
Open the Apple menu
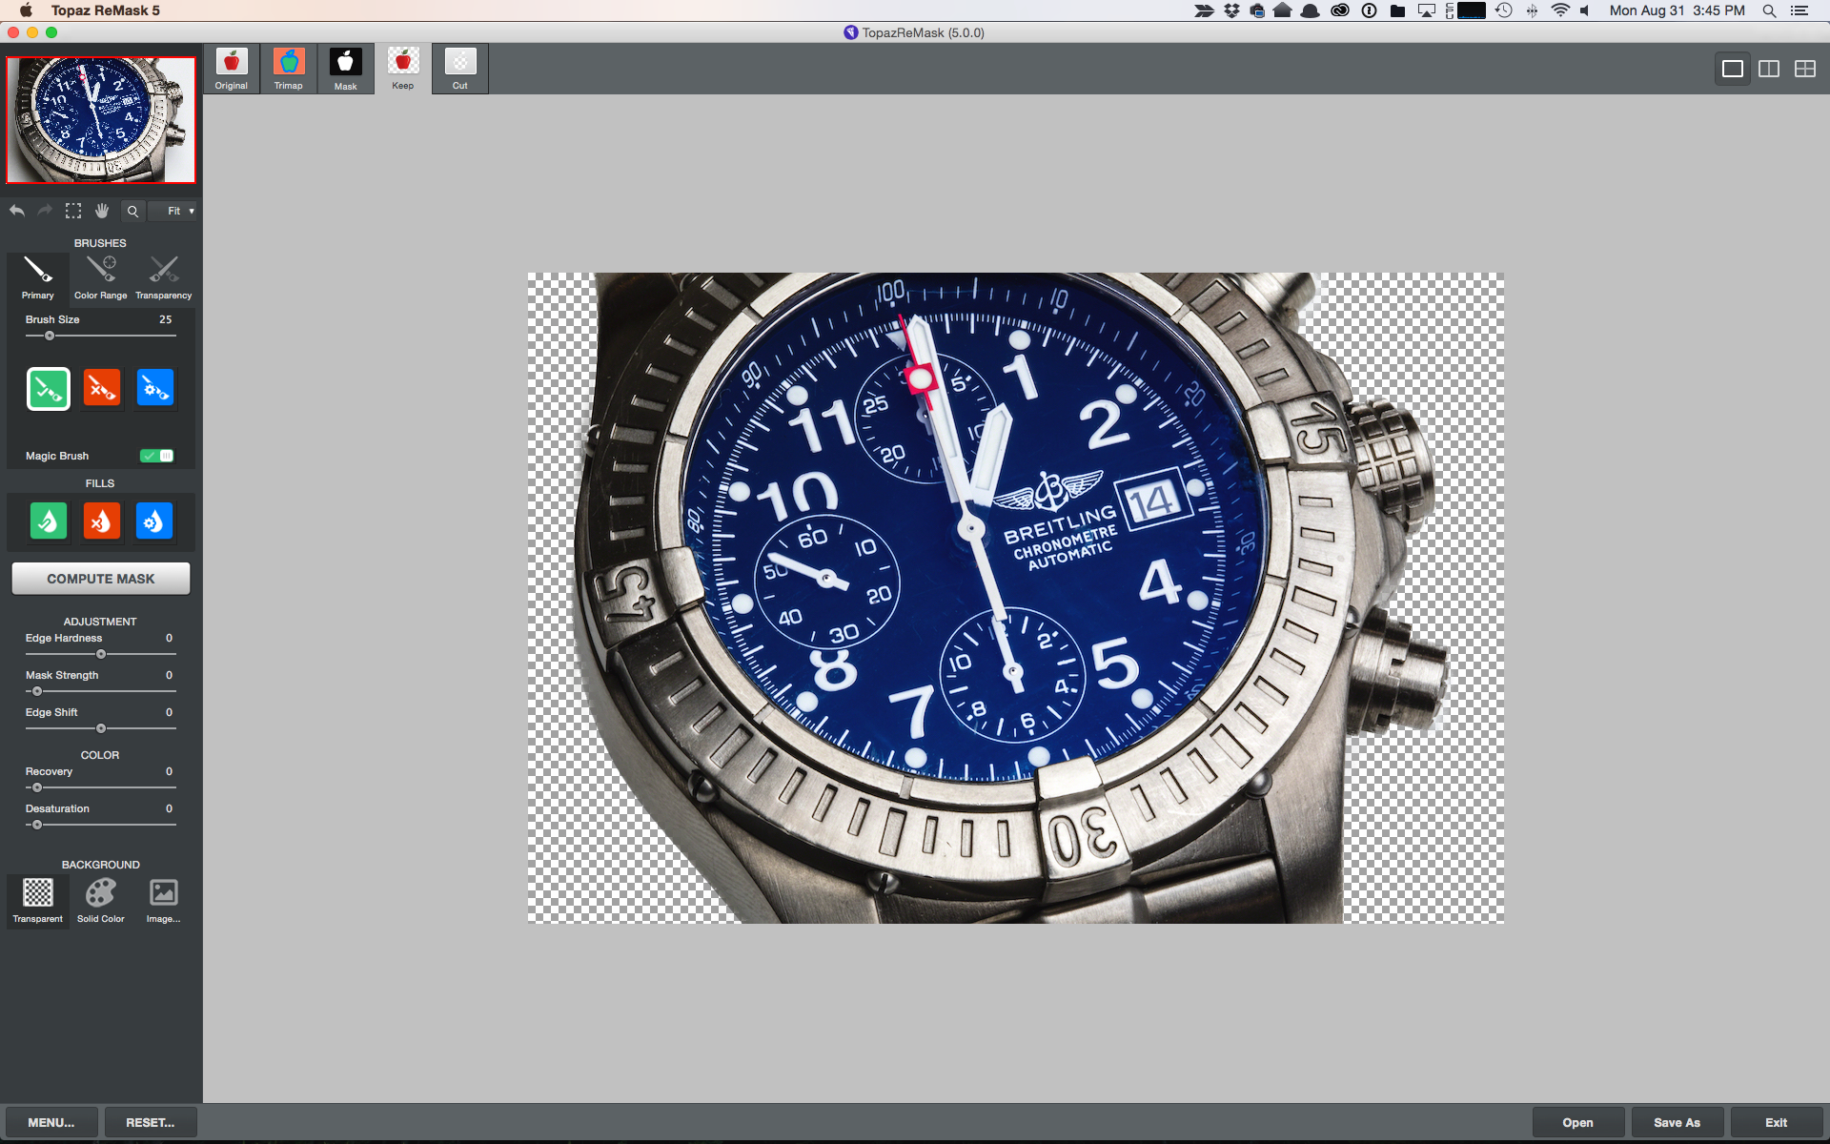tap(26, 10)
